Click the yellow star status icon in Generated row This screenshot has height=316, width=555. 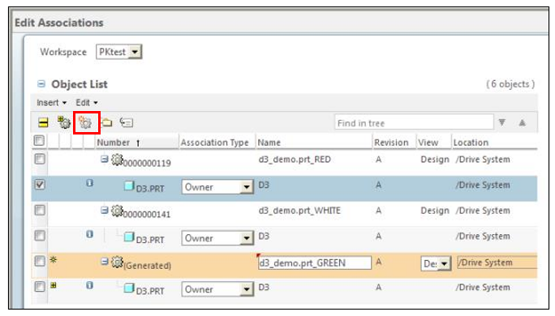pyautogui.click(x=54, y=260)
